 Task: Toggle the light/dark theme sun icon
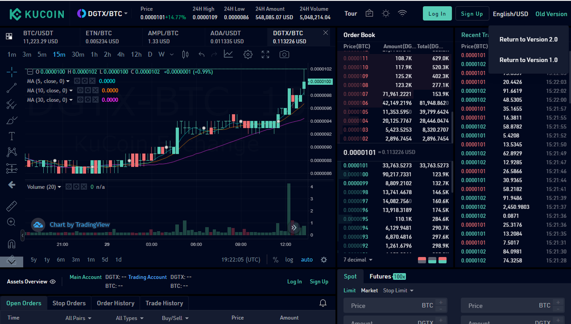(386, 13)
